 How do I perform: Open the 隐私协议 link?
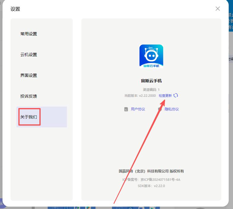172,109
